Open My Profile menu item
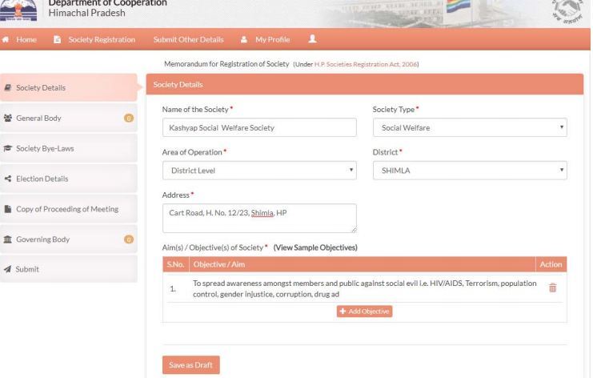Image resolution: width=593 pixels, height=378 pixels. (x=272, y=39)
